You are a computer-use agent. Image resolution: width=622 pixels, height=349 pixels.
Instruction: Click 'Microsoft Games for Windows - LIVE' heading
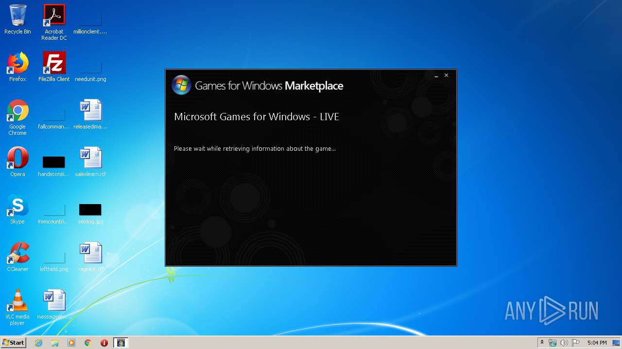pyautogui.click(x=257, y=117)
